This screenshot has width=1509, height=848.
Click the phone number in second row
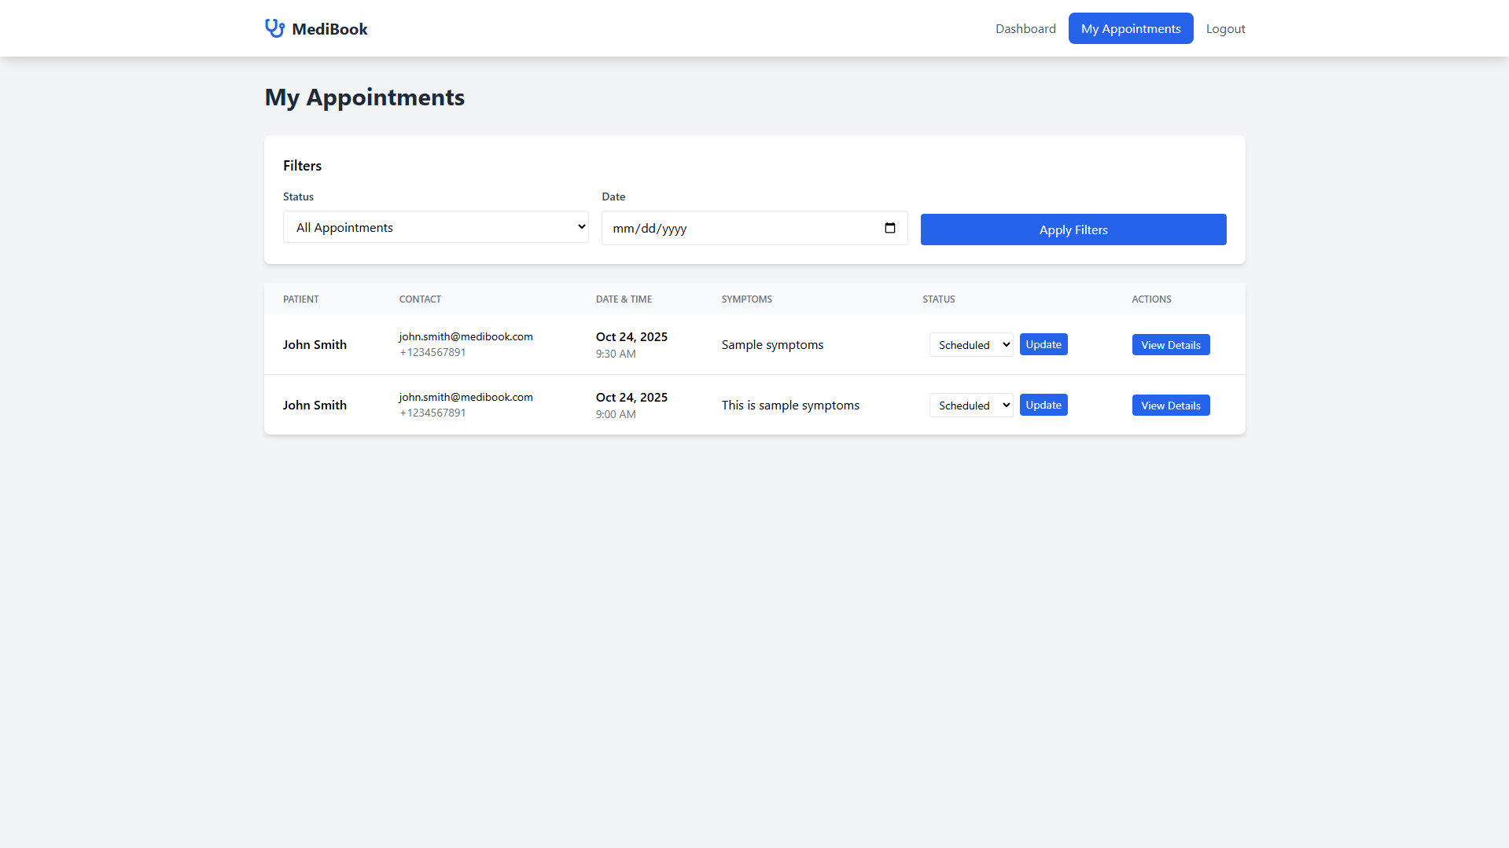point(432,413)
